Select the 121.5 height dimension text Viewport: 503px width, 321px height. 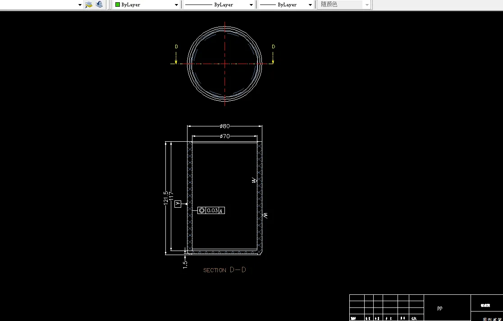pyautogui.click(x=165, y=198)
